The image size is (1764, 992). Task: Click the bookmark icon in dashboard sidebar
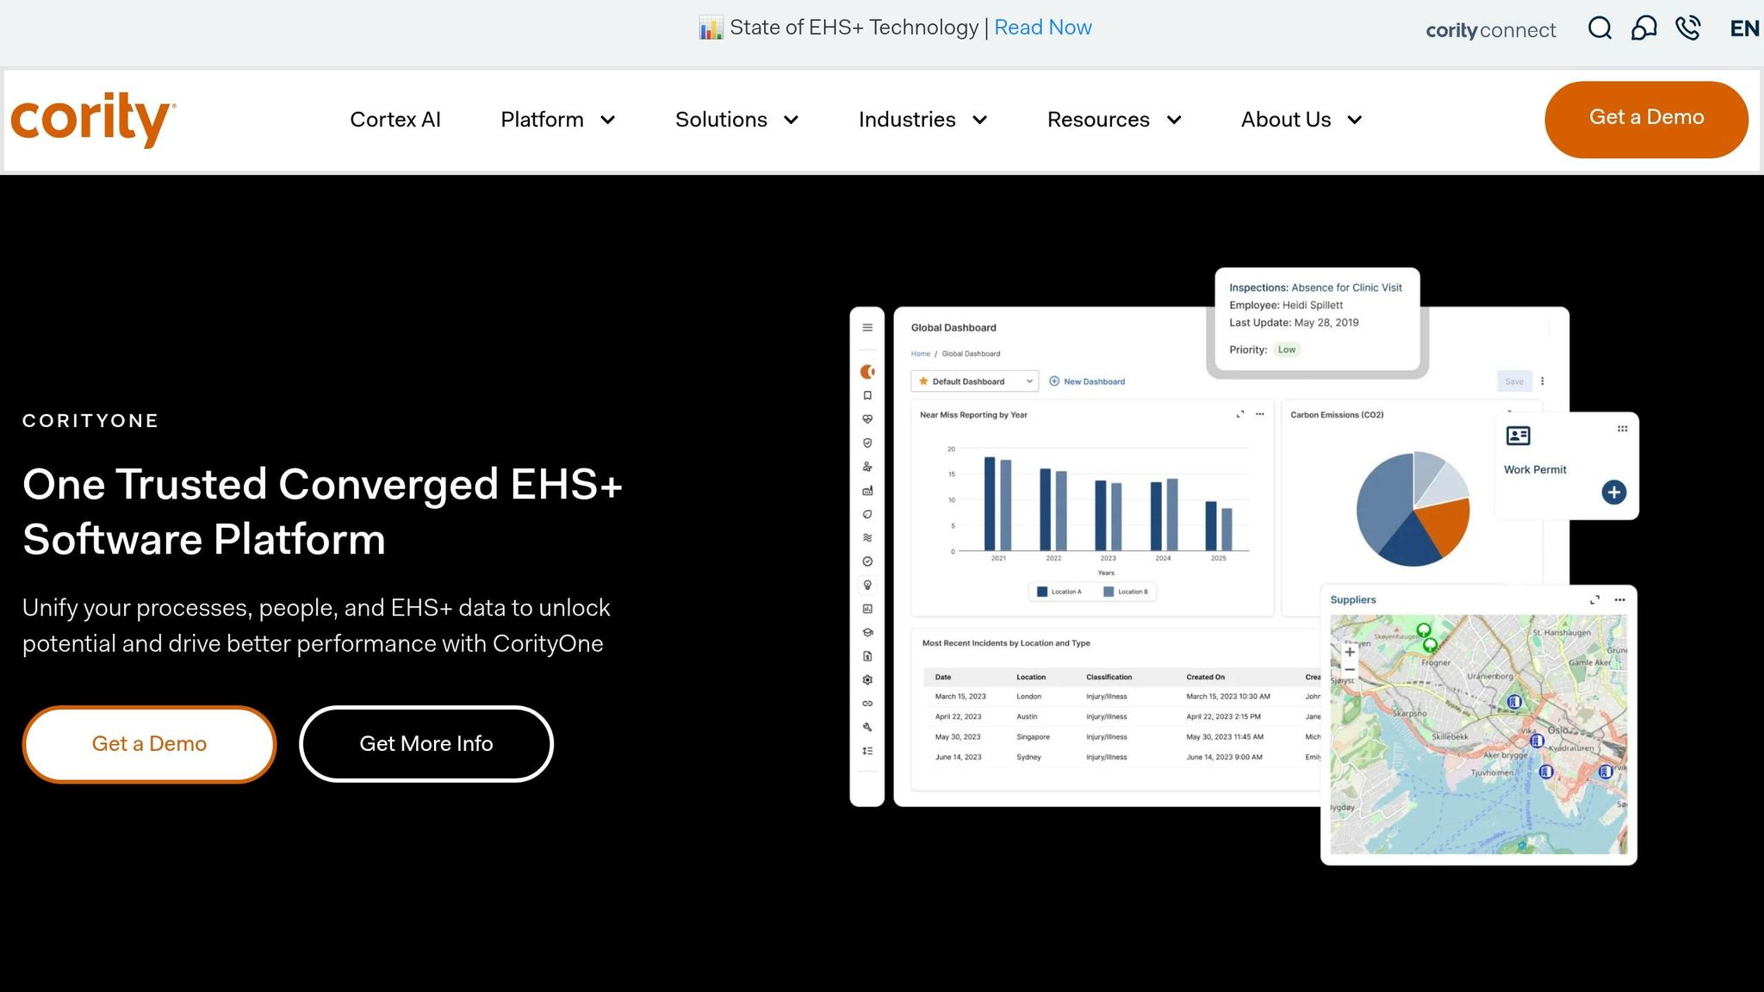click(x=867, y=395)
